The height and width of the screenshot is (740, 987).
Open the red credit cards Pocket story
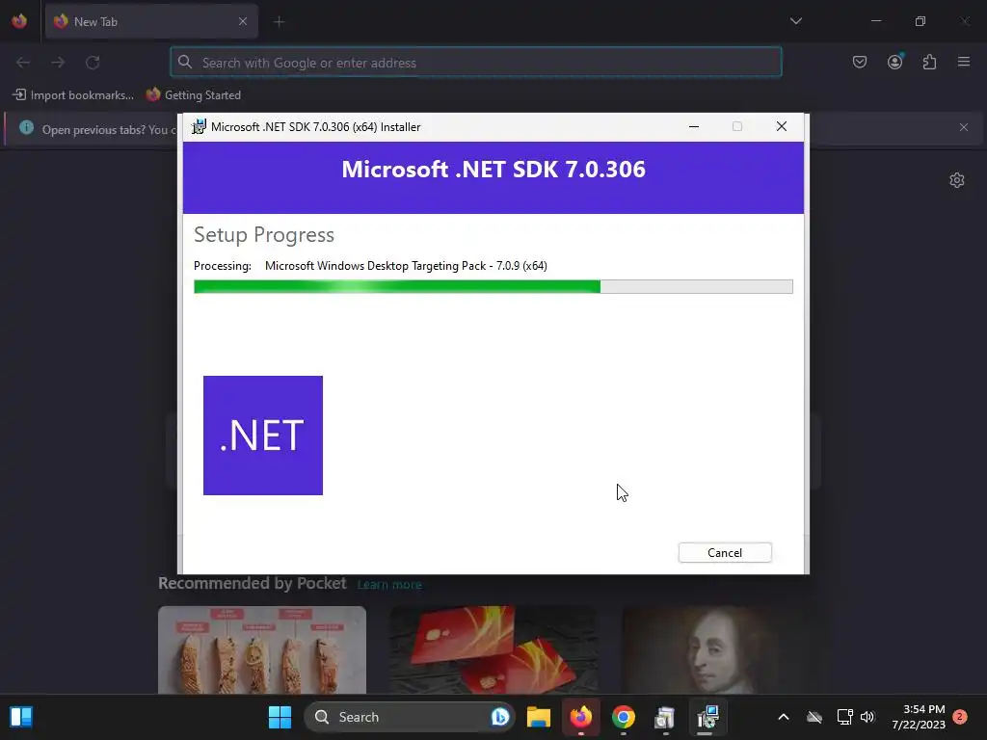(494, 649)
